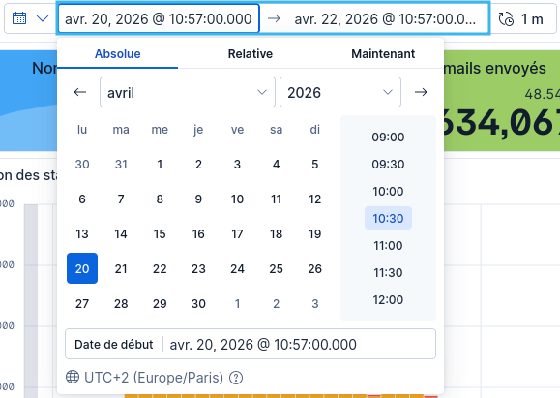Switch to the Absolue tab

[x=117, y=54]
